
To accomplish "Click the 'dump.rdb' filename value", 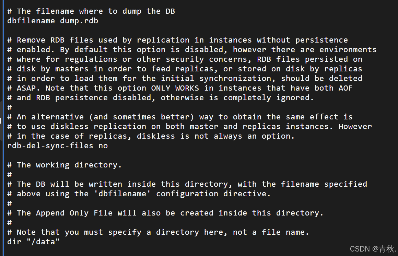I will click(79, 21).
